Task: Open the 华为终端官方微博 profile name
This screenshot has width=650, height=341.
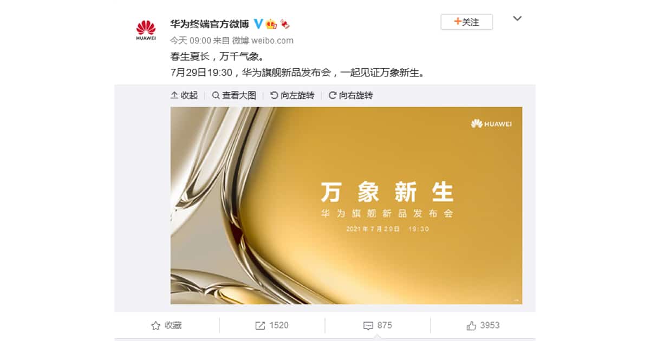Action: pyautogui.click(x=210, y=24)
